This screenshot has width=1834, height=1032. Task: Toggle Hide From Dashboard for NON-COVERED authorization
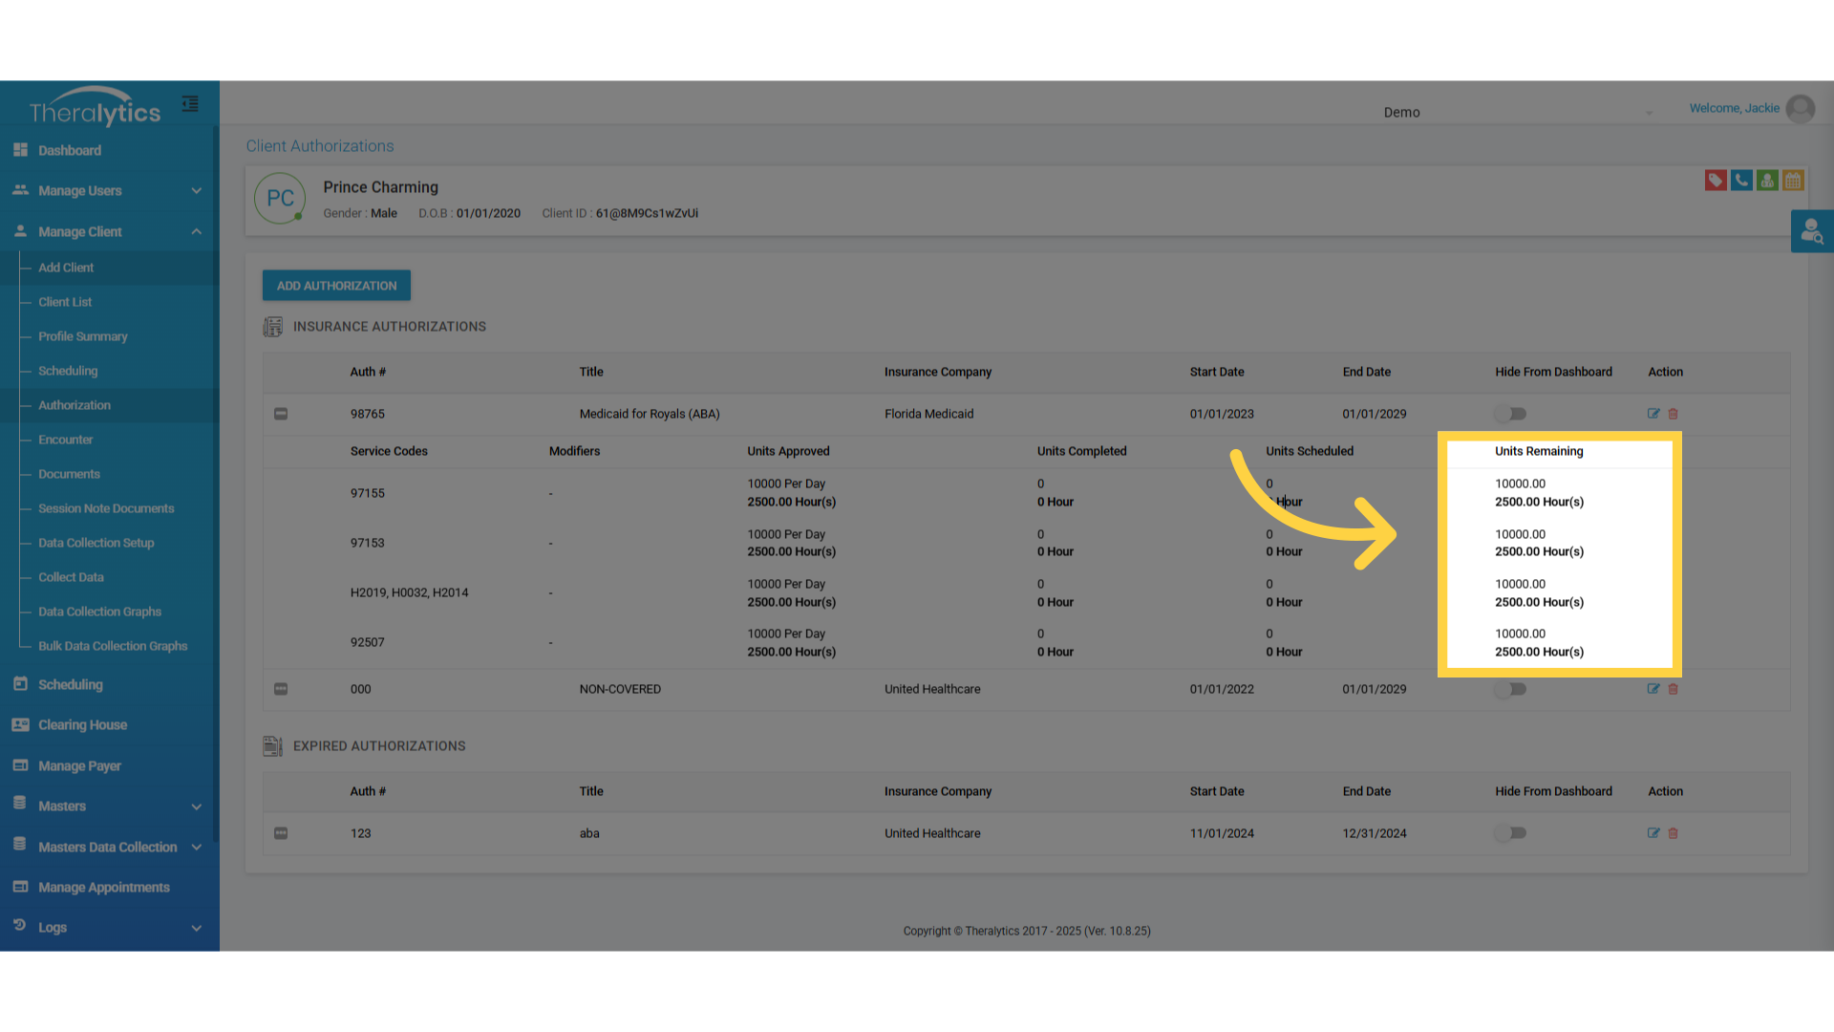[1511, 689]
